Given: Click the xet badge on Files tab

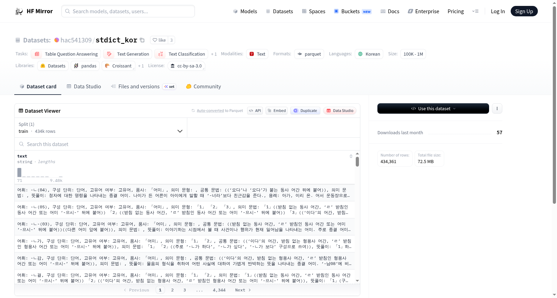Looking at the screenshot, I should click(x=170, y=87).
